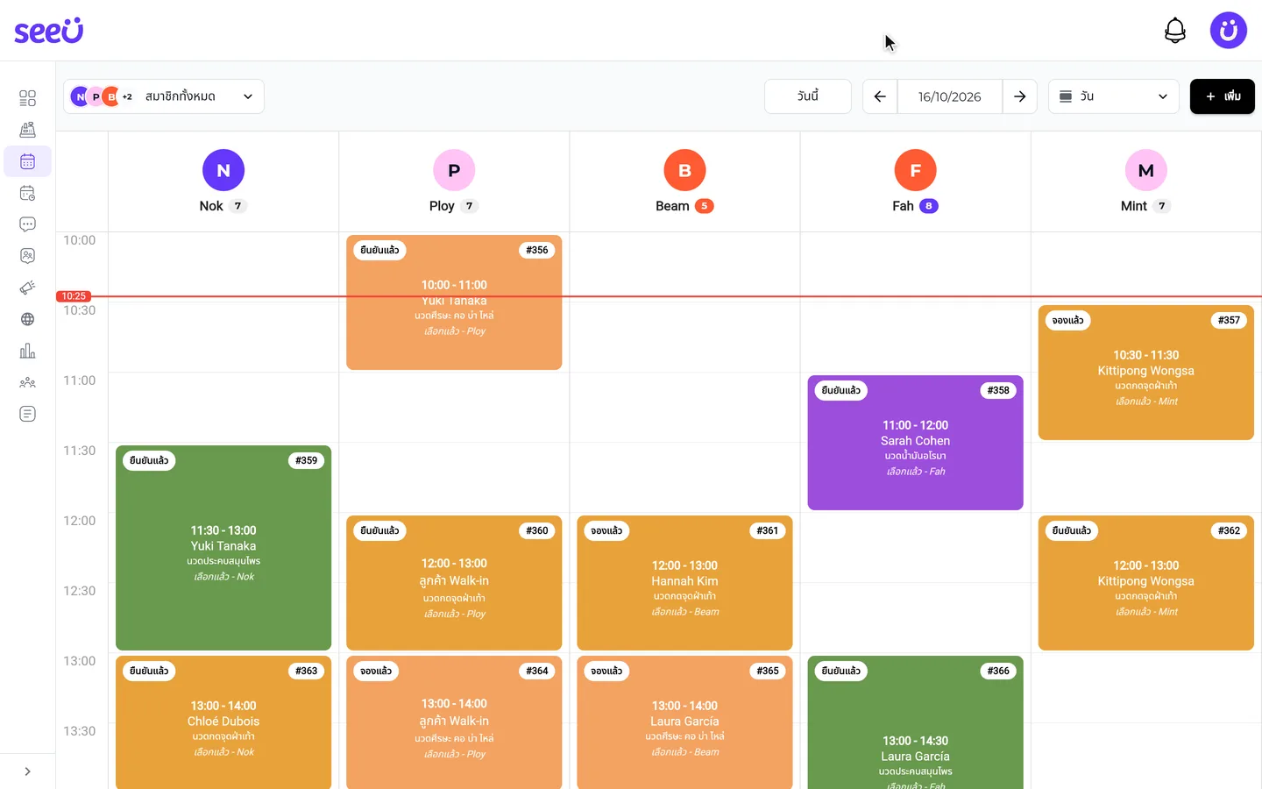Open the megaphone marketing icon
This screenshot has height=789, width=1262.
(x=27, y=288)
